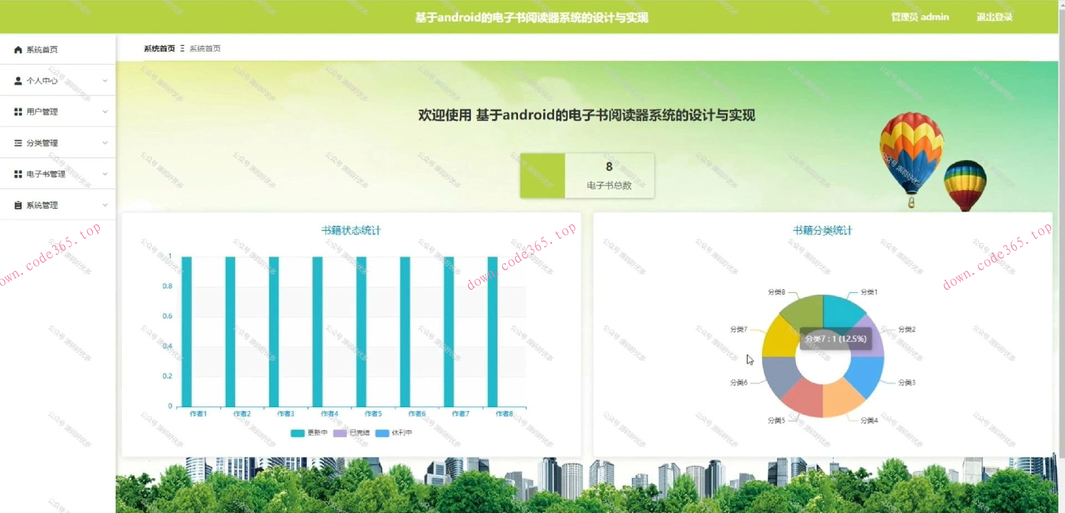Expand the 系统管理 chevron
Image resolution: width=1065 pixels, height=513 pixels.
pyautogui.click(x=105, y=205)
